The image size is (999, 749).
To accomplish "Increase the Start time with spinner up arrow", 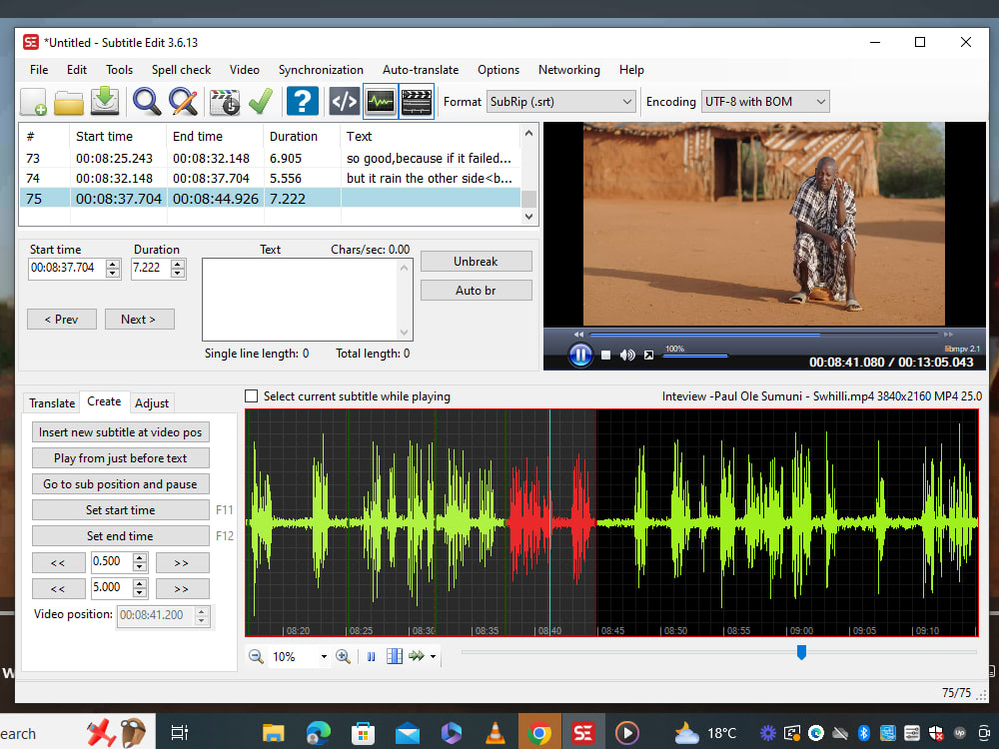I will [113, 263].
